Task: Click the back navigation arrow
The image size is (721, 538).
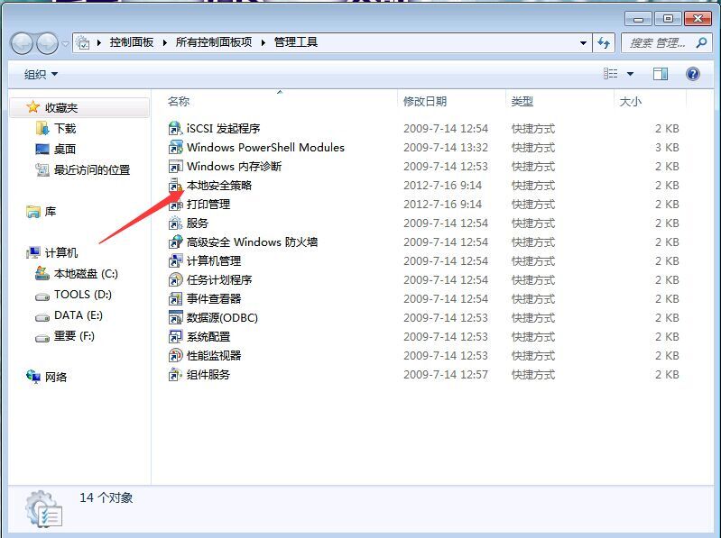Action: 22,43
